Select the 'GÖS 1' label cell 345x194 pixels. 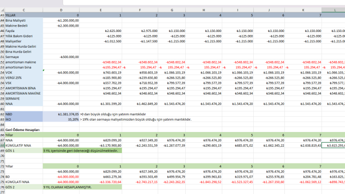point(24,151)
